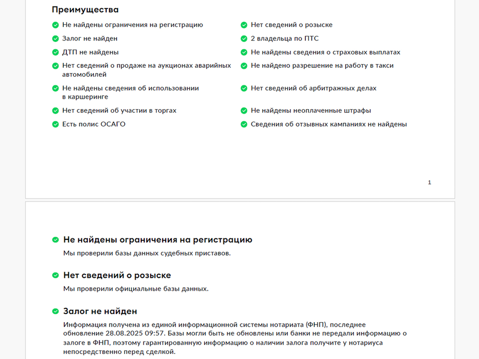Click check icon by the bold "Залог не найден" heading
The height and width of the screenshot is (359, 479).
tap(55, 312)
